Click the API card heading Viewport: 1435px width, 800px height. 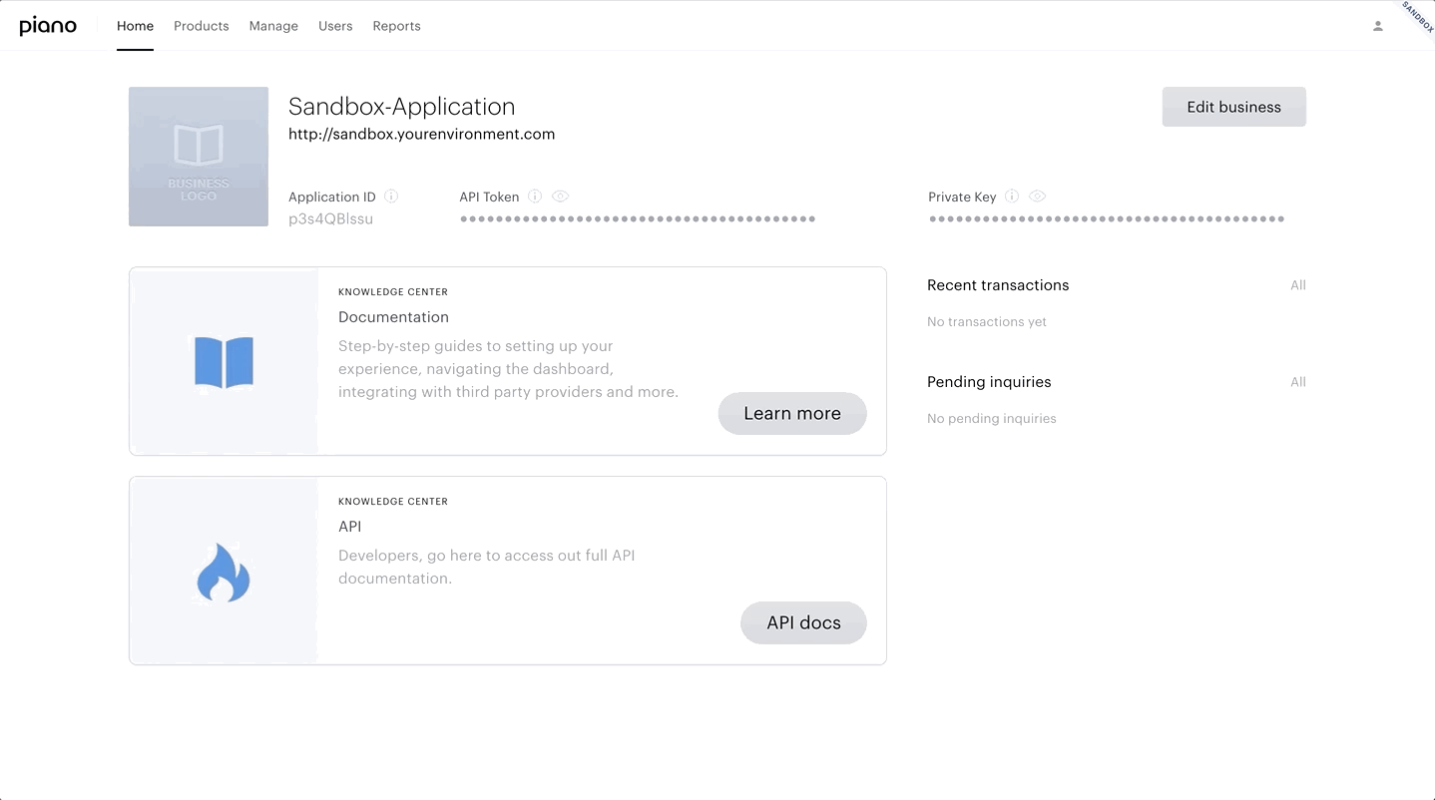[x=349, y=527]
